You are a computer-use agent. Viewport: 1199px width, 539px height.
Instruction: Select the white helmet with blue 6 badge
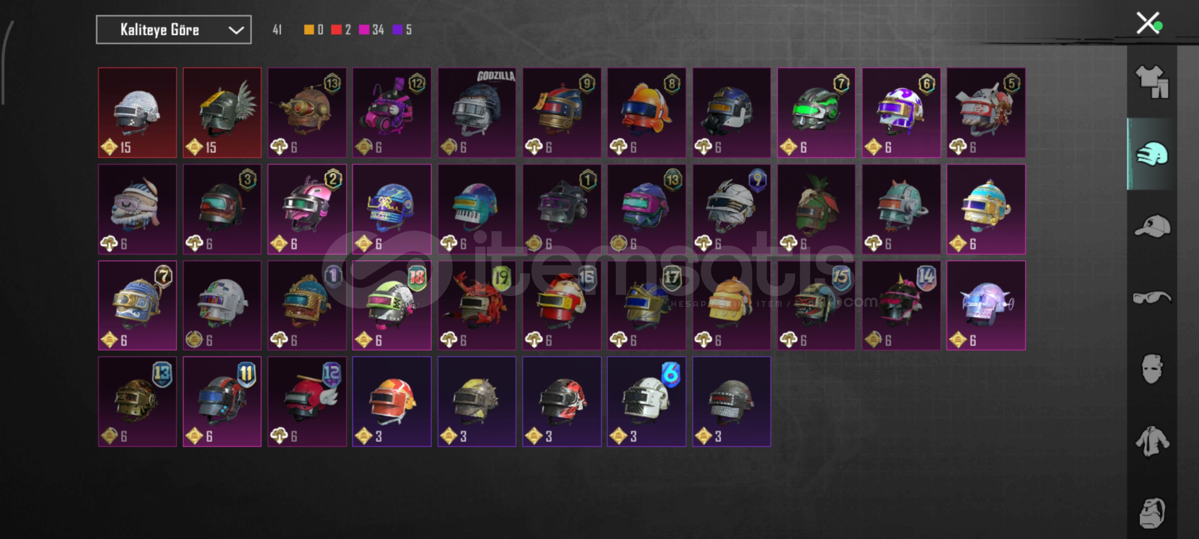pos(647,402)
